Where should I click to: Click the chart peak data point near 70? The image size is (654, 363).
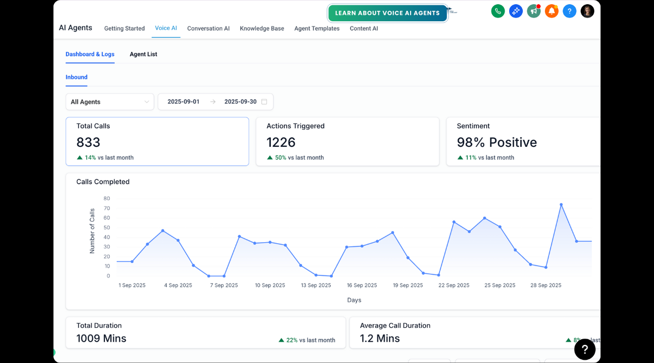pos(561,205)
